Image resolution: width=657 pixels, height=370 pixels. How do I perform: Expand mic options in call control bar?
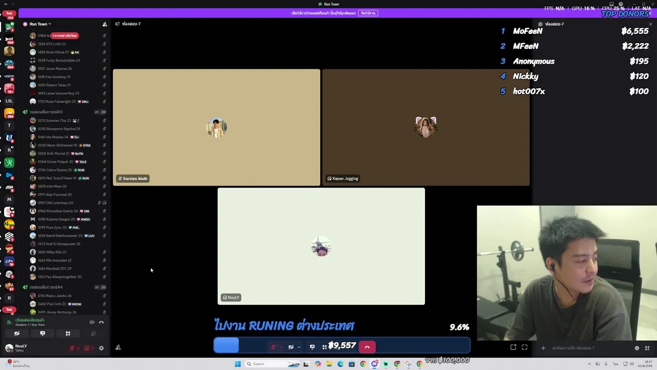click(x=281, y=347)
